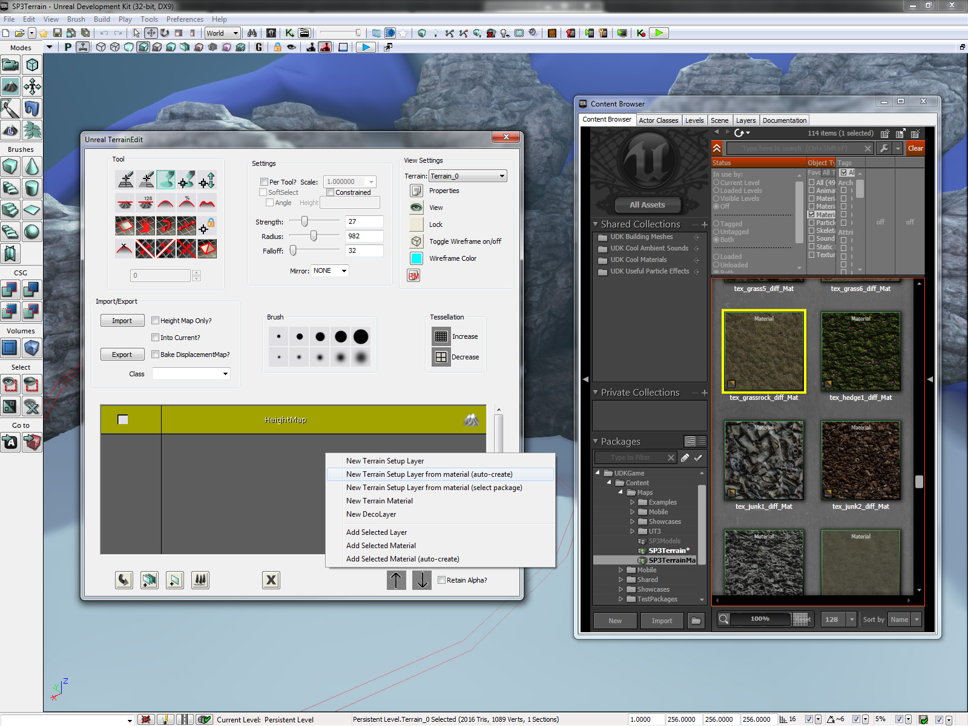Click the New button in Content Browser
This screenshot has height=726, width=968.
tap(615, 621)
